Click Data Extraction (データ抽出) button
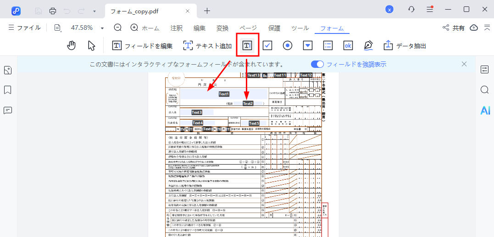This screenshot has height=237, width=494. point(405,46)
